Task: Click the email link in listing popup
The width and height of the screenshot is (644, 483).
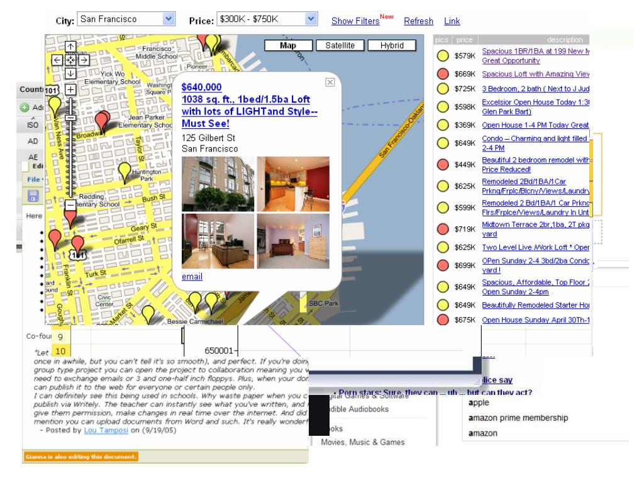Action: coord(192,277)
